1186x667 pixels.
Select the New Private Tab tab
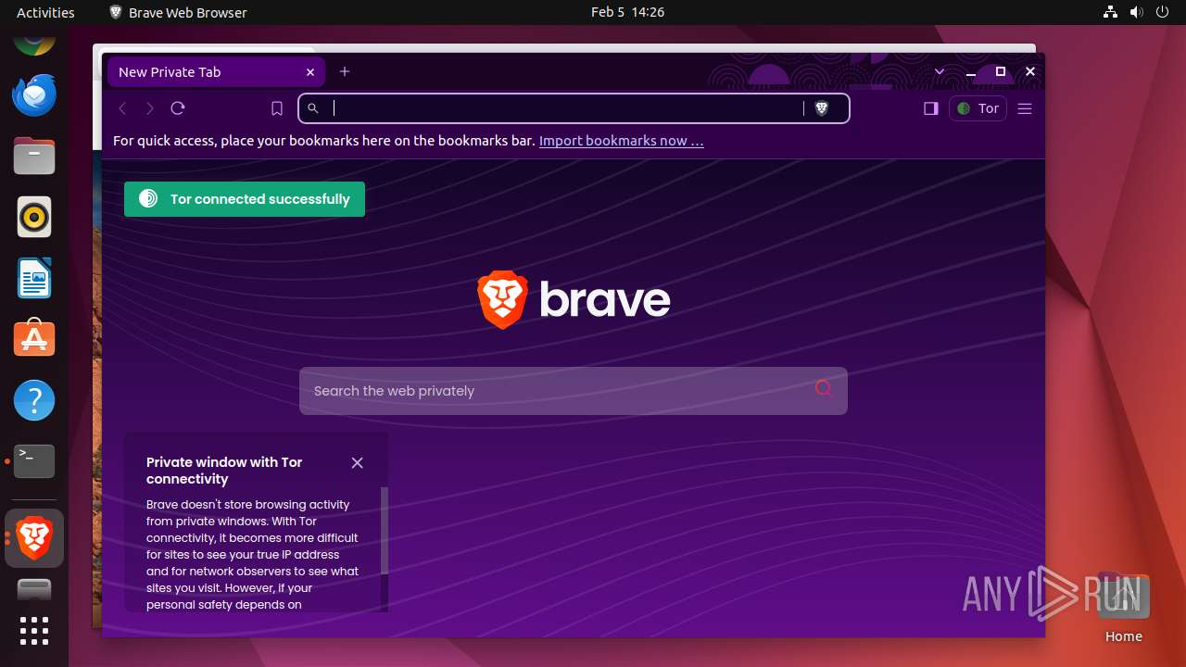(216, 71)
